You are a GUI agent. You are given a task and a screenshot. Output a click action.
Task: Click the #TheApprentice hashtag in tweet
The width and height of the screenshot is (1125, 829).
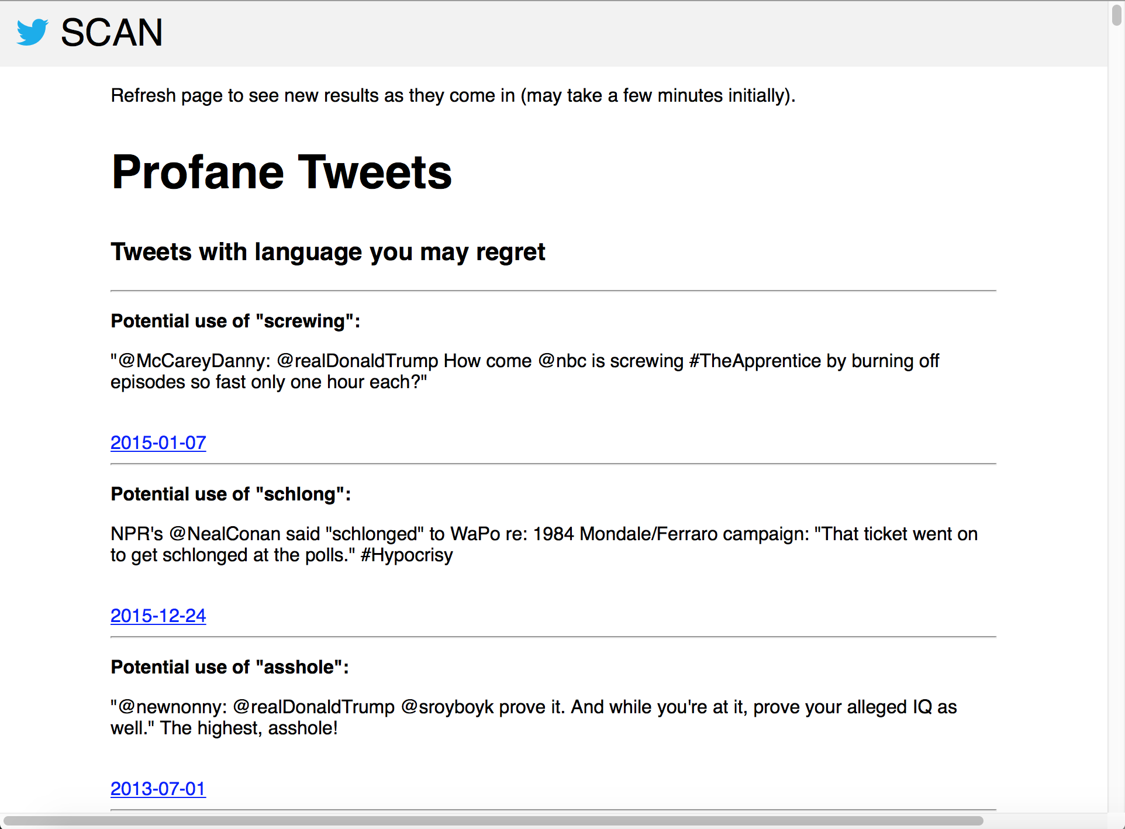(755, 361)
